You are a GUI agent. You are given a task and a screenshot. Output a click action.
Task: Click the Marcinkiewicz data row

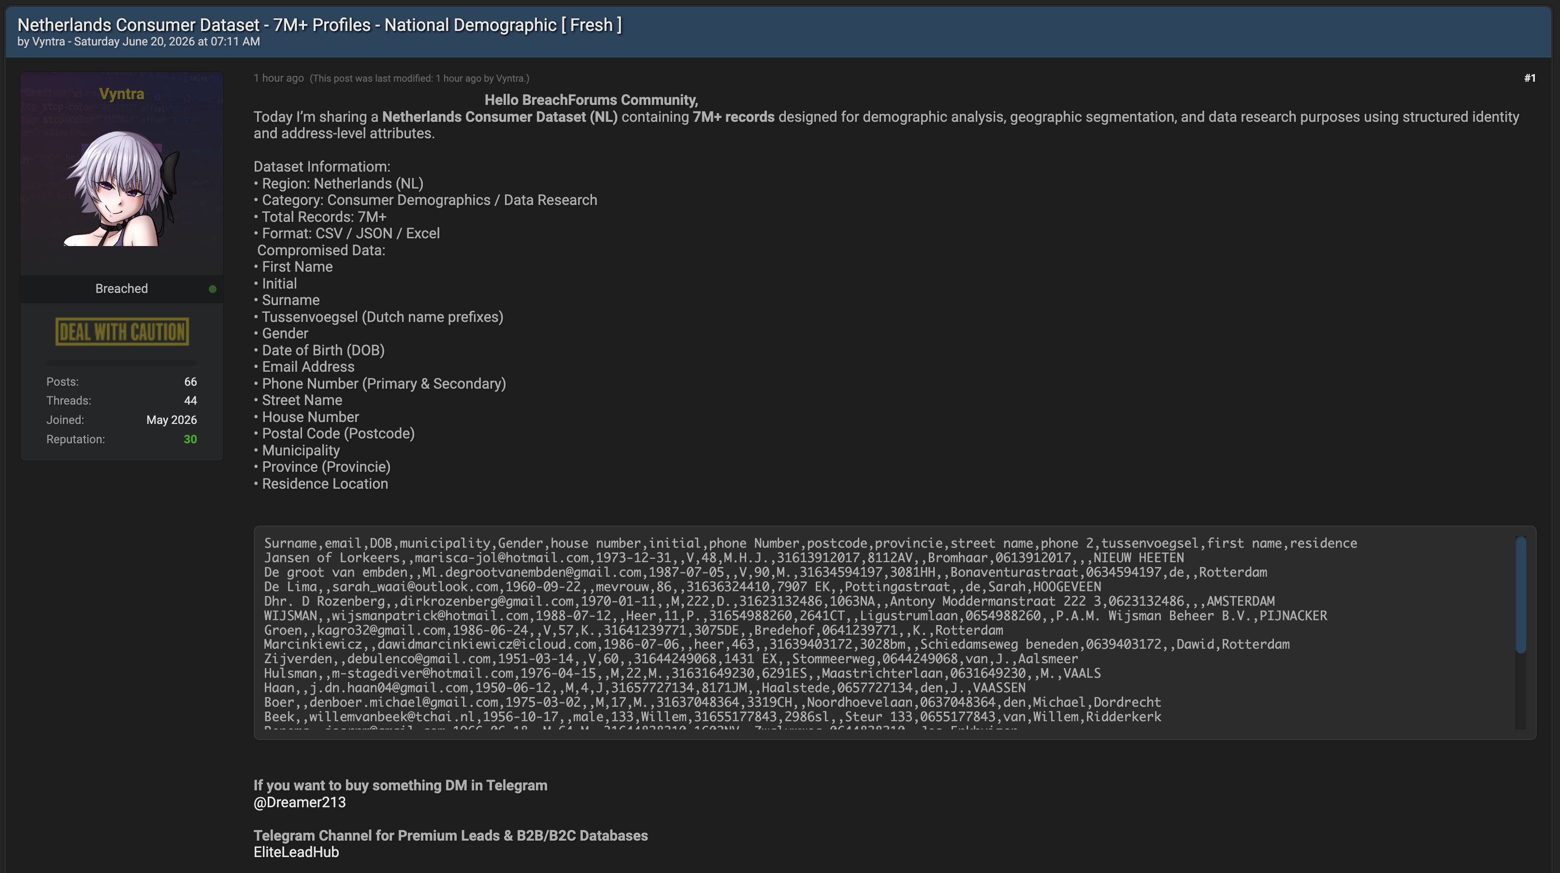[x=776, y=645]
